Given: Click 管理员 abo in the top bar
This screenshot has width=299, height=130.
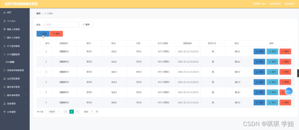Looking at the screenshot, I should (259, 4).
